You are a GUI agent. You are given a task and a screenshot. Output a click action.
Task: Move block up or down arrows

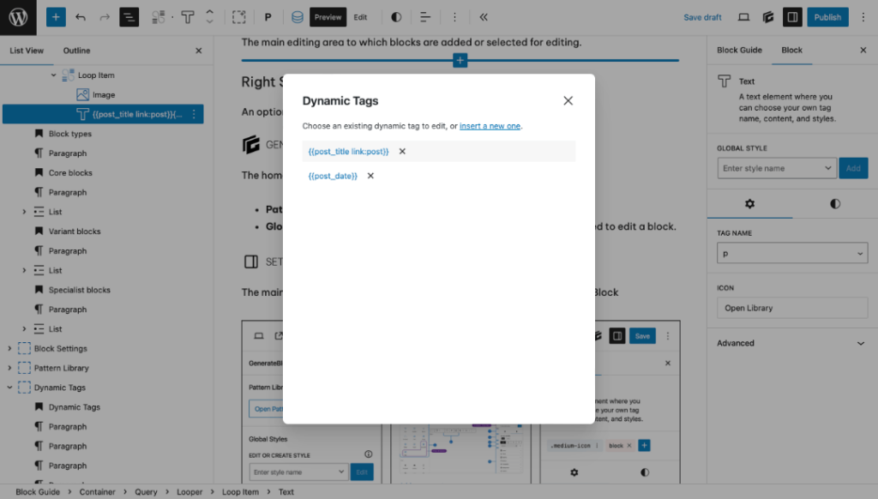[209, 17]
